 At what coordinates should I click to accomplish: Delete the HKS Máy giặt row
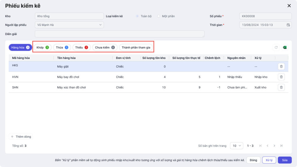[x=281, y=66]
